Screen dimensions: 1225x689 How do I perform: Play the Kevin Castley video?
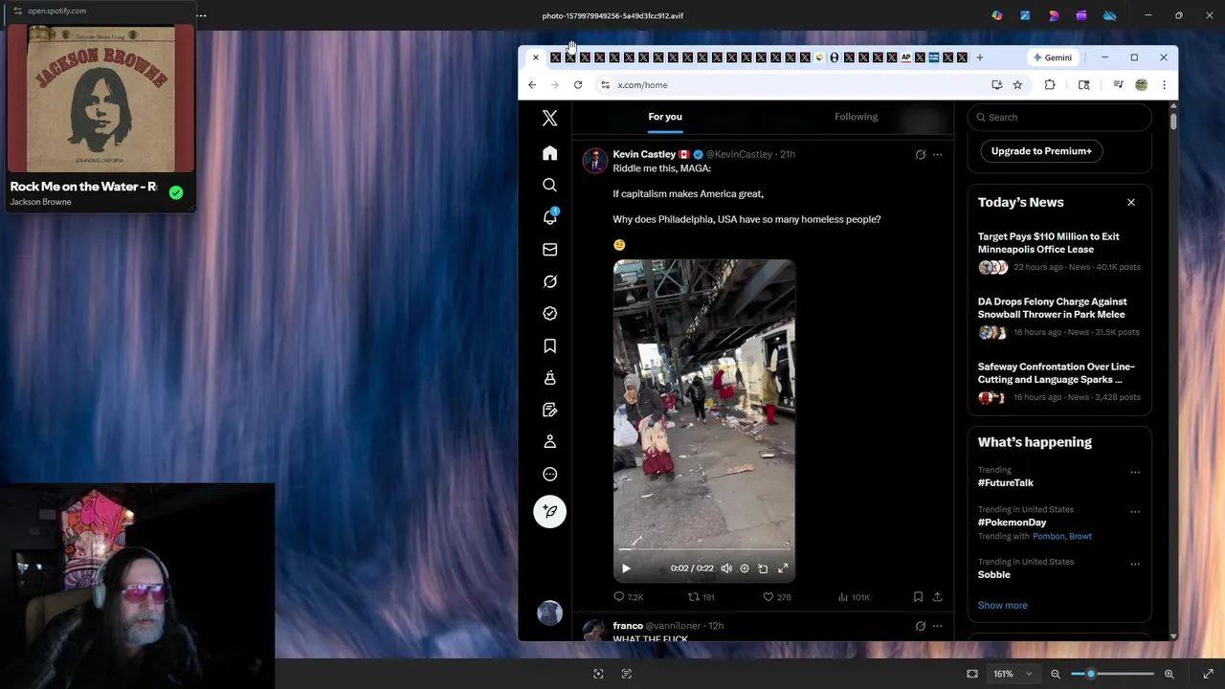626,568
